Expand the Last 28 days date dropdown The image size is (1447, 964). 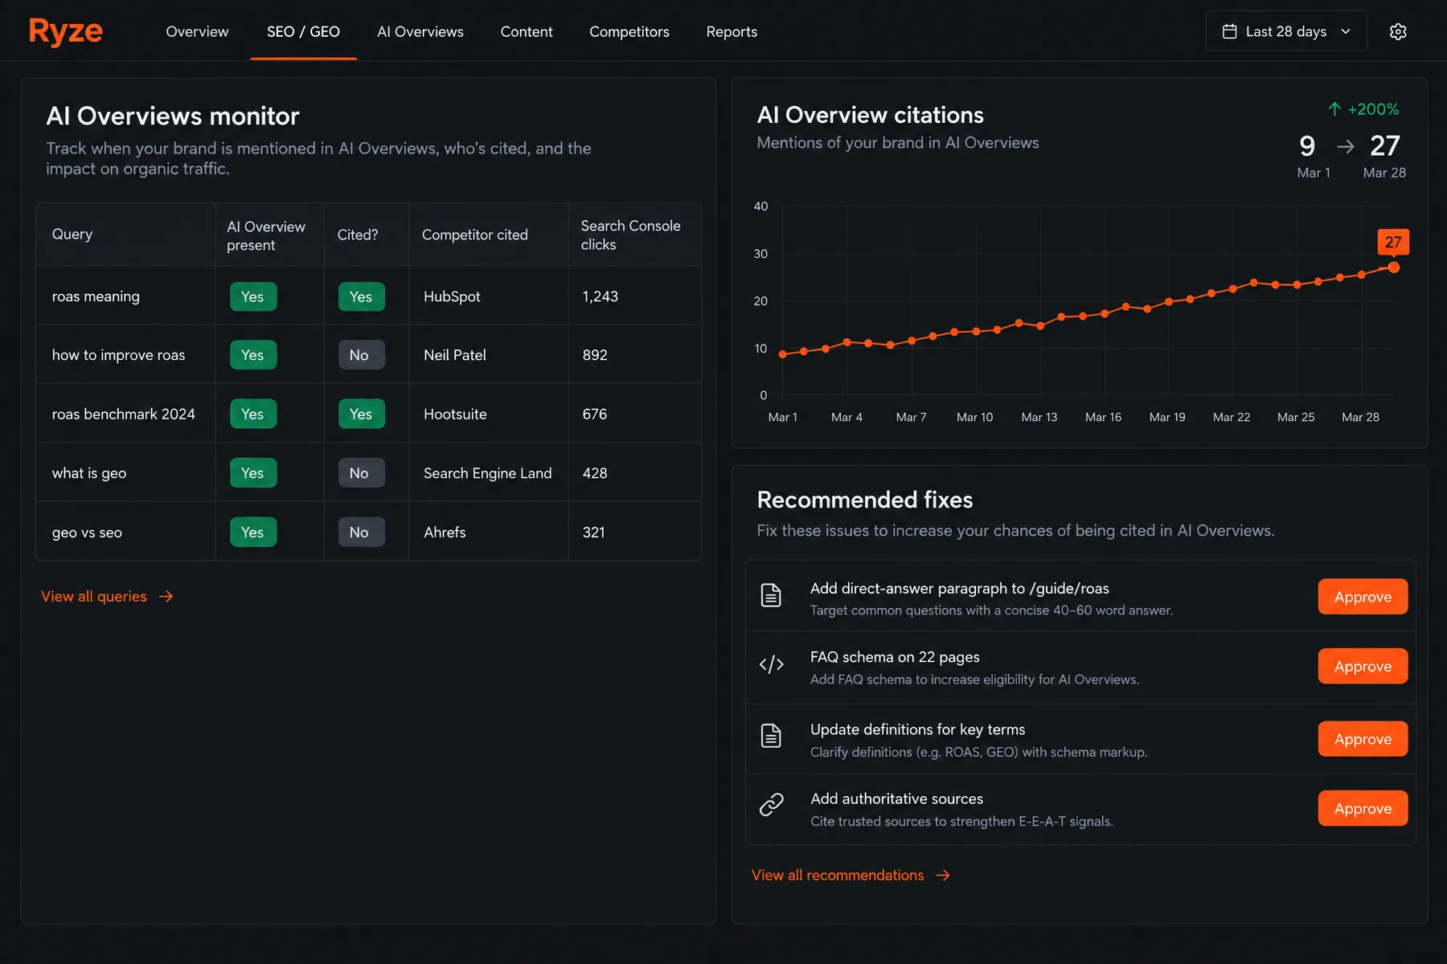[x=1286, y=31]
